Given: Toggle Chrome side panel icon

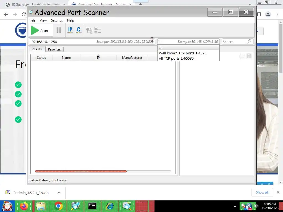Looking at the screenshot, I should (259, 14).
